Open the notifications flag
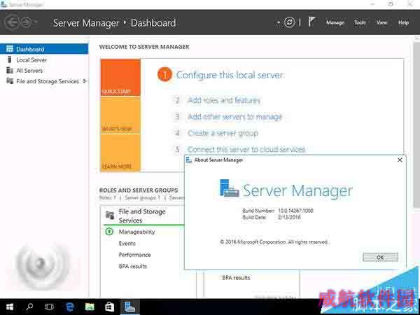Image resolution: width=420 pixels, height=315 pixels. (311, 22)
